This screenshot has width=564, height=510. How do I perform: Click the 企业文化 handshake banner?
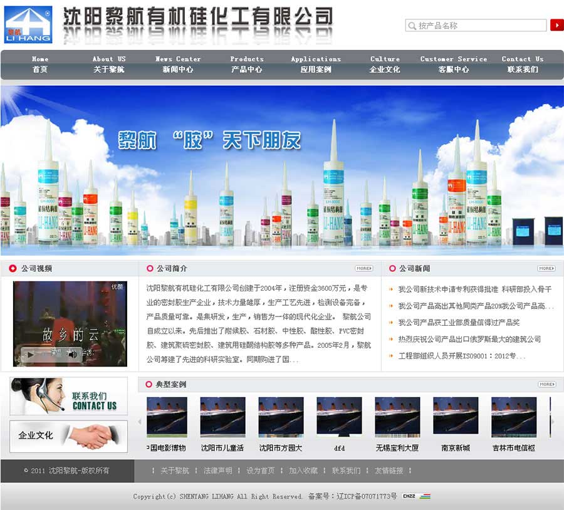[x=69, y=436]
